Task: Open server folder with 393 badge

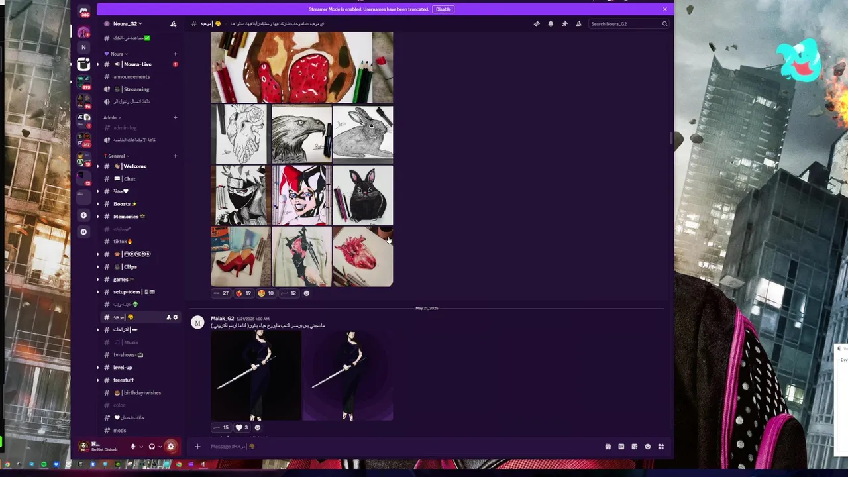Action: click(83, 82)
